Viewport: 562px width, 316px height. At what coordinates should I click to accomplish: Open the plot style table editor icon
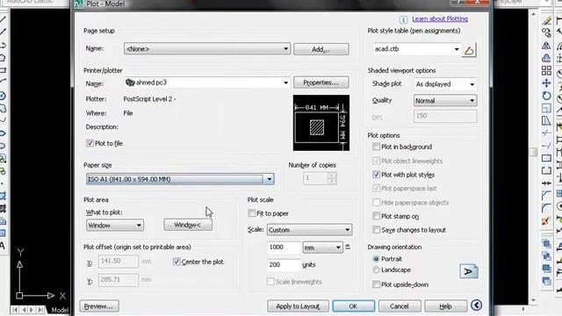pos(469,50)
